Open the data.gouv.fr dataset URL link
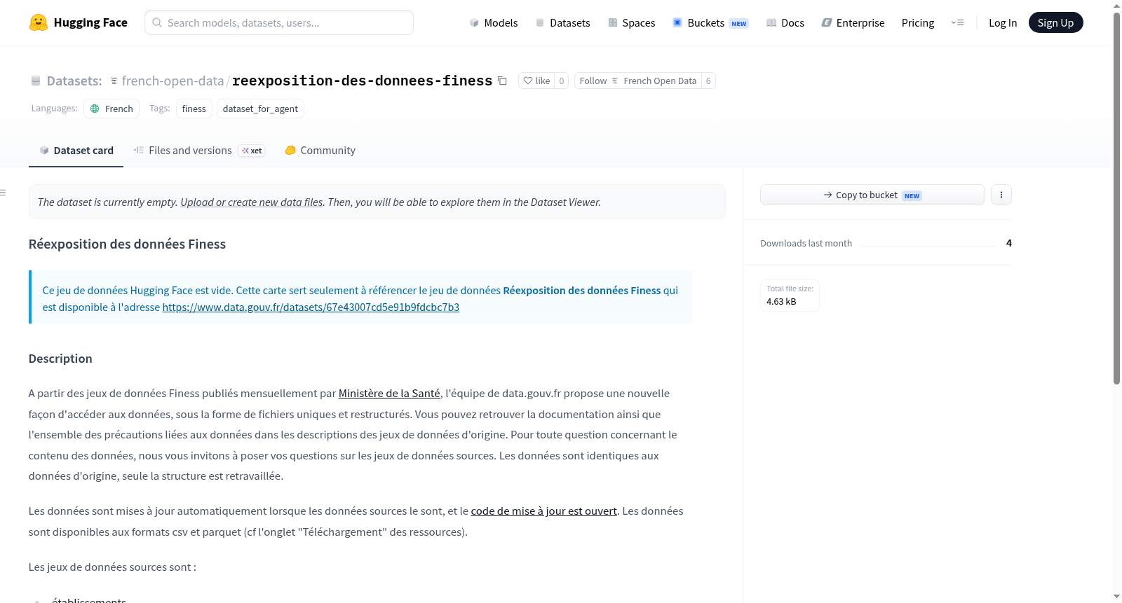This screenshot has width=1122, height=603. click(311, 307)
